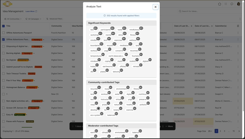Screen dimensions: 245x139
Task: Select the 'recycled' community tag
Action: click(x=94, y=89)
